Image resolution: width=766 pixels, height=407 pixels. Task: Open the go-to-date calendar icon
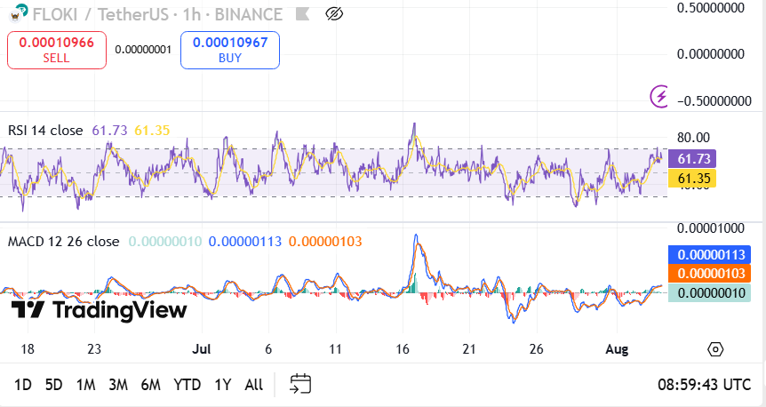pyautogui.click(x=300, y=384)
